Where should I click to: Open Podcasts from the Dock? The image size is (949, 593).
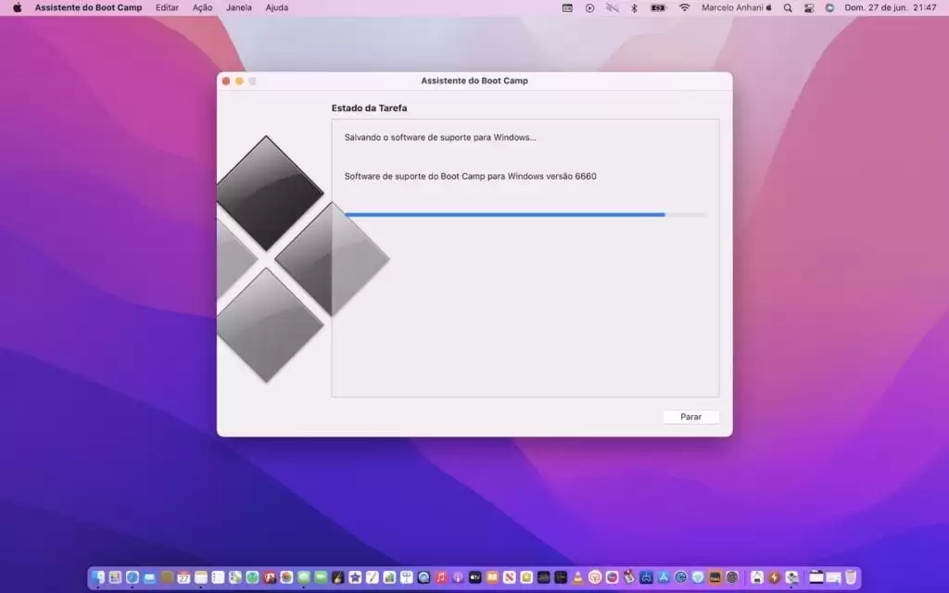[458, 577]
